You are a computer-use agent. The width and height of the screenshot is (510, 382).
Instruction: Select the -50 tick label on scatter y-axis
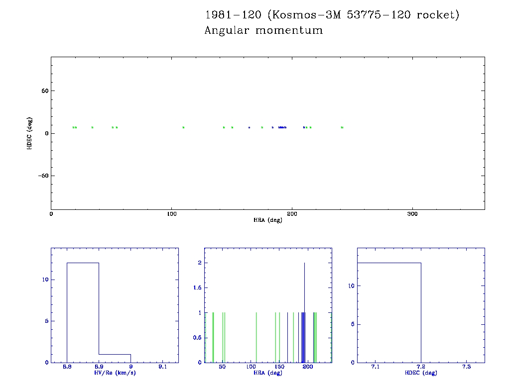(x=41, y=176)
